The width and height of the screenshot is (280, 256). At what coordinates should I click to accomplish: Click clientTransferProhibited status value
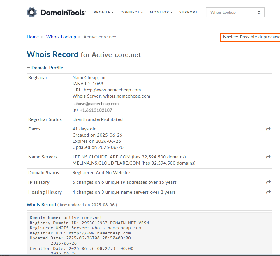click(x=98, y=119)
